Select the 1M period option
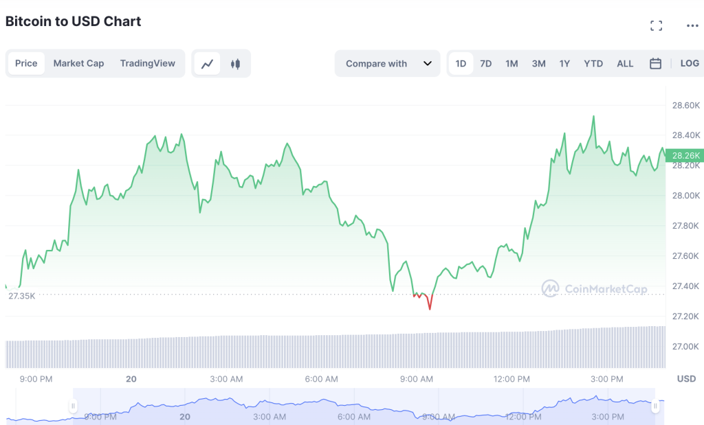Screen dimensions: 704x425 tap(511, 63)
